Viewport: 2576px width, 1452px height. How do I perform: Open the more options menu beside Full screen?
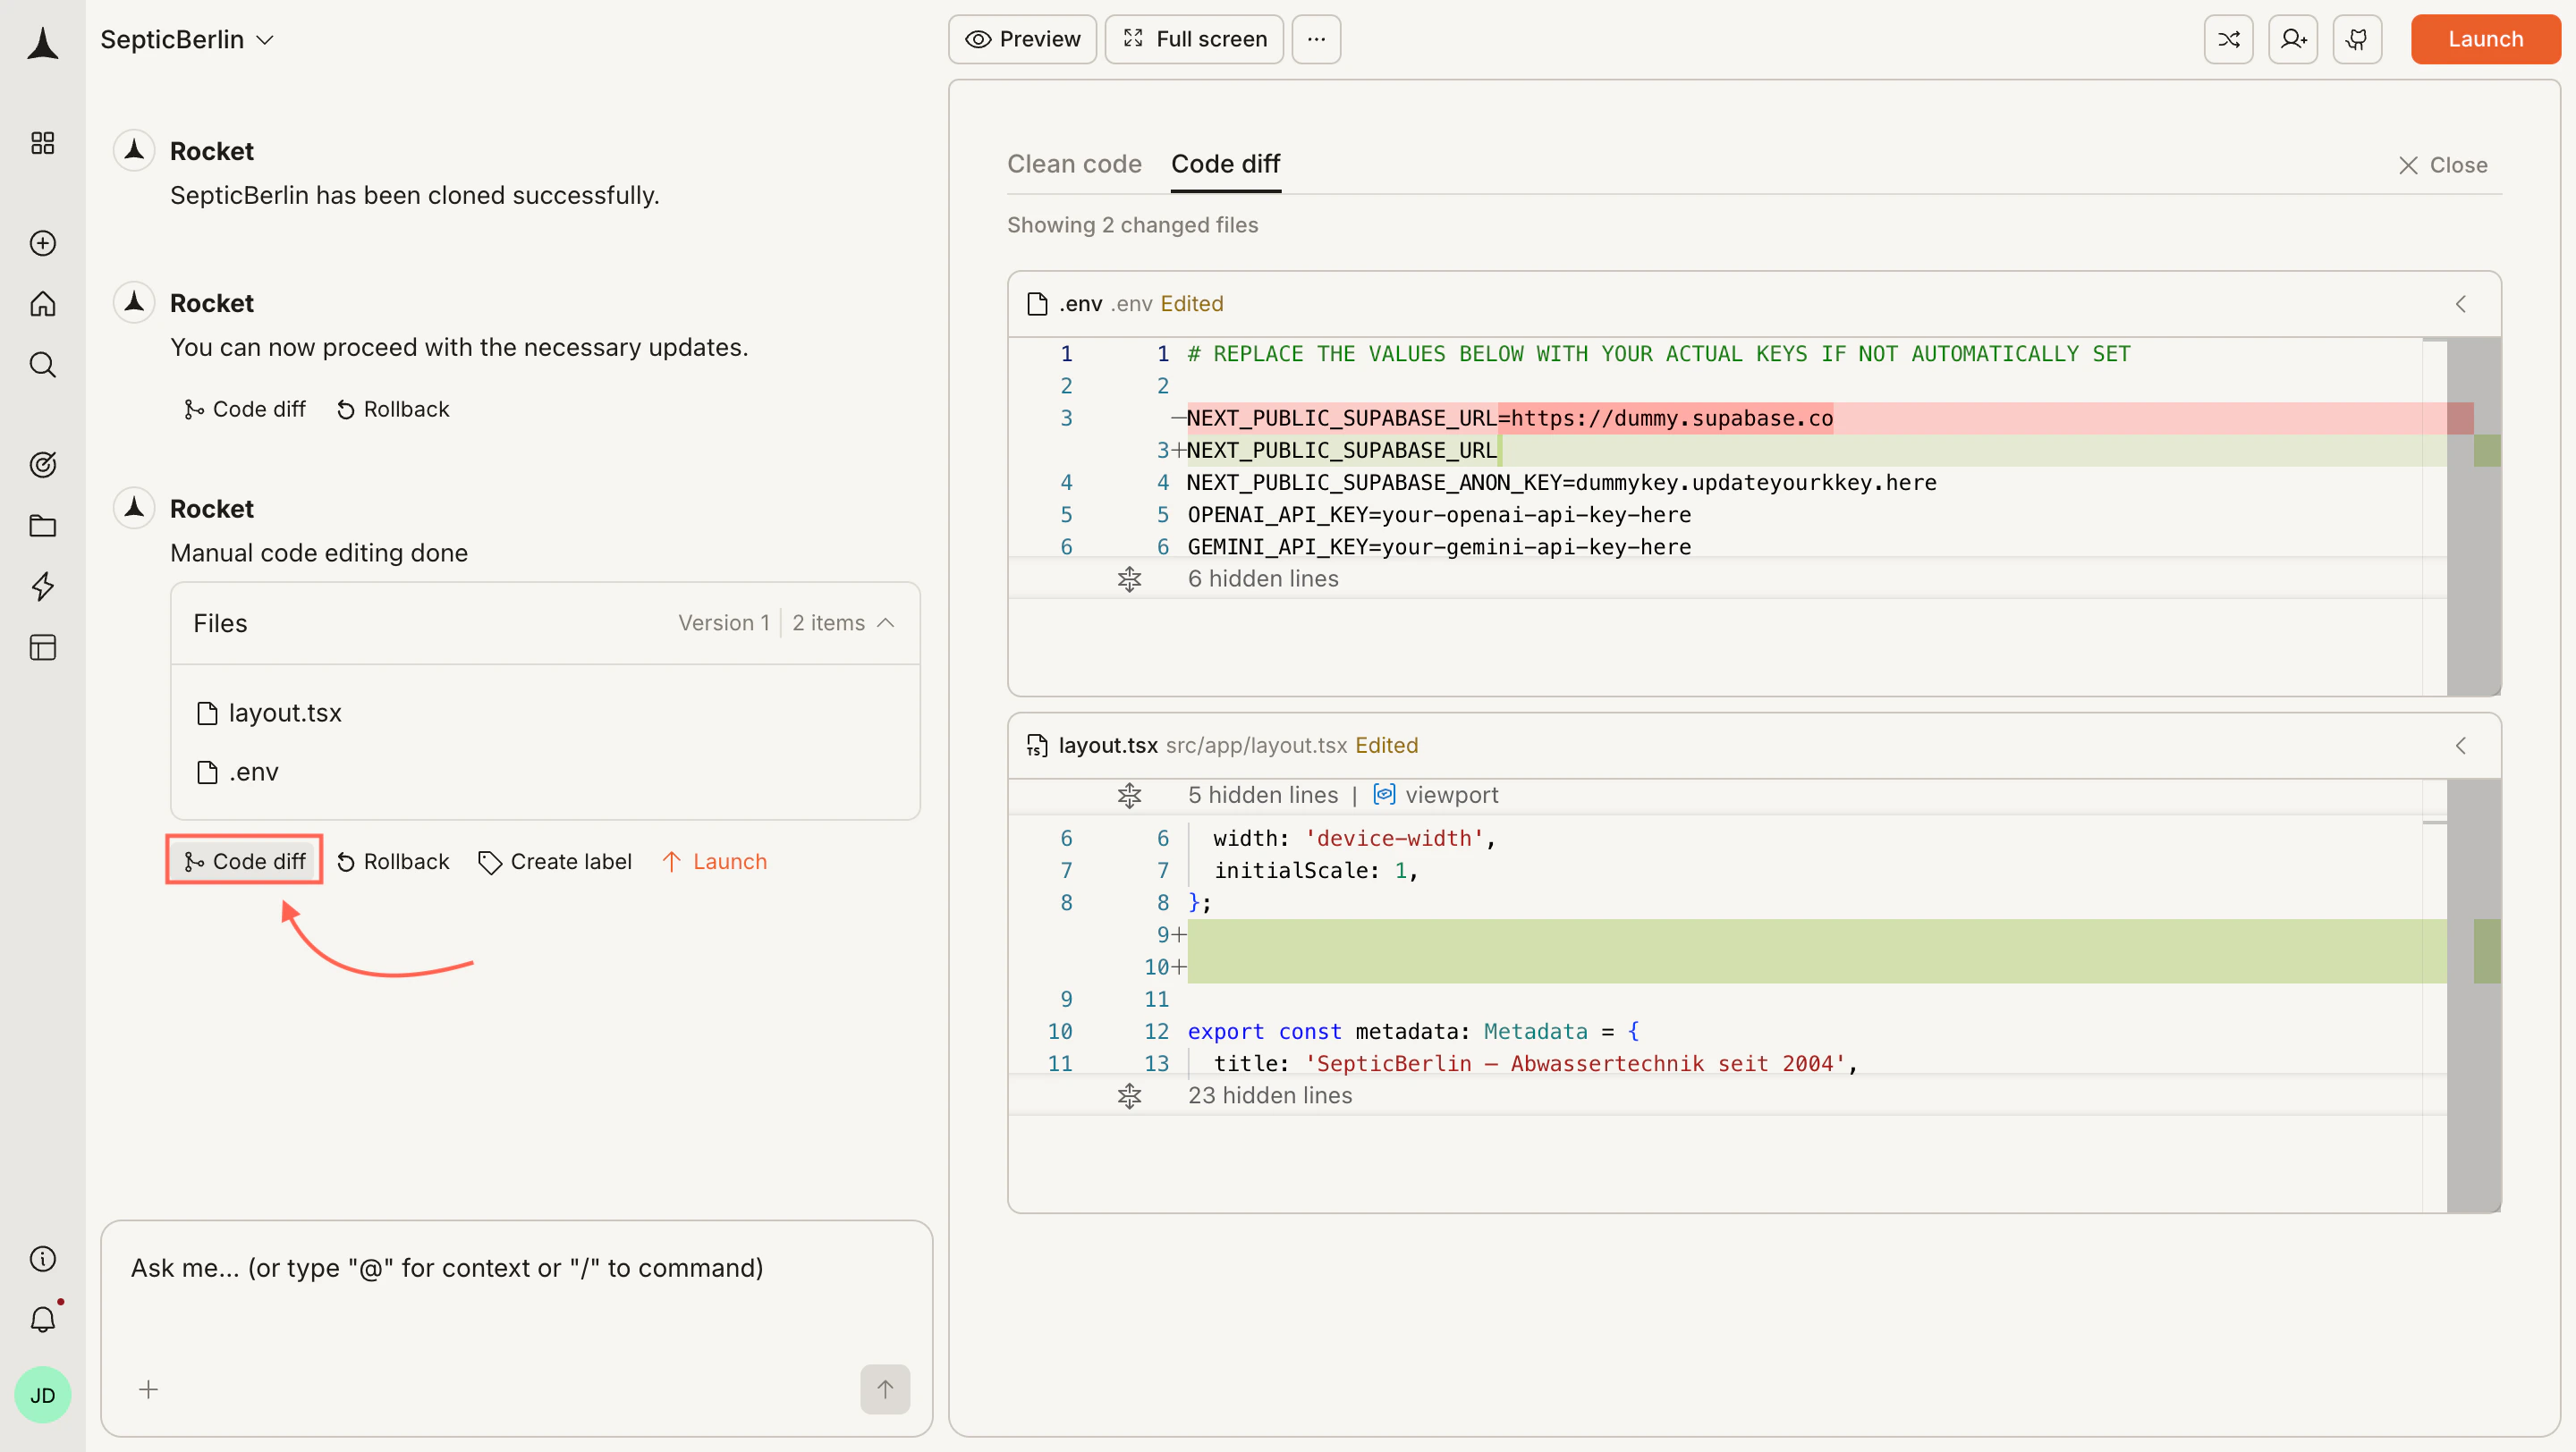(x=1315, y=39)
